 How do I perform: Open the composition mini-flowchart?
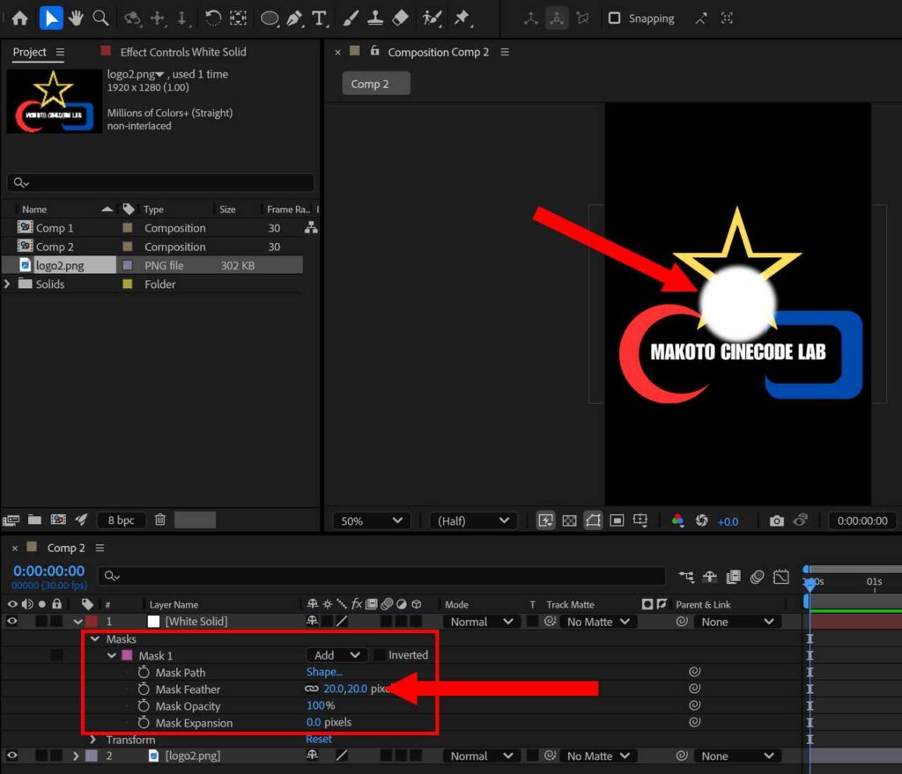point(685,577)
